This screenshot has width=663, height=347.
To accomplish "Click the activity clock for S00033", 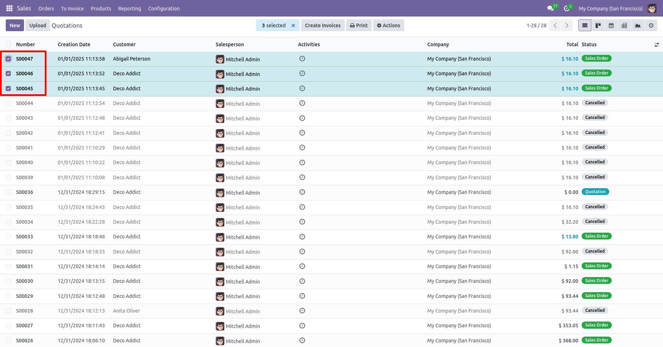I will click(x=302, y=237).
